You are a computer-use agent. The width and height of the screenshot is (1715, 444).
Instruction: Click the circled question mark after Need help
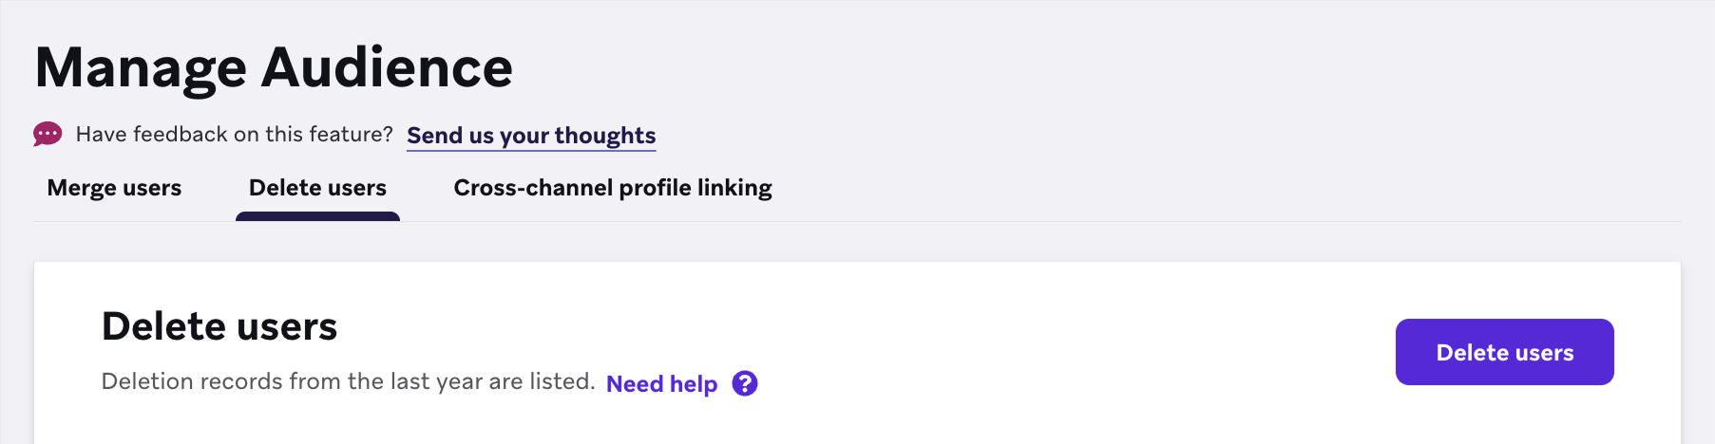pyautogui.click(x=745, y=383)
